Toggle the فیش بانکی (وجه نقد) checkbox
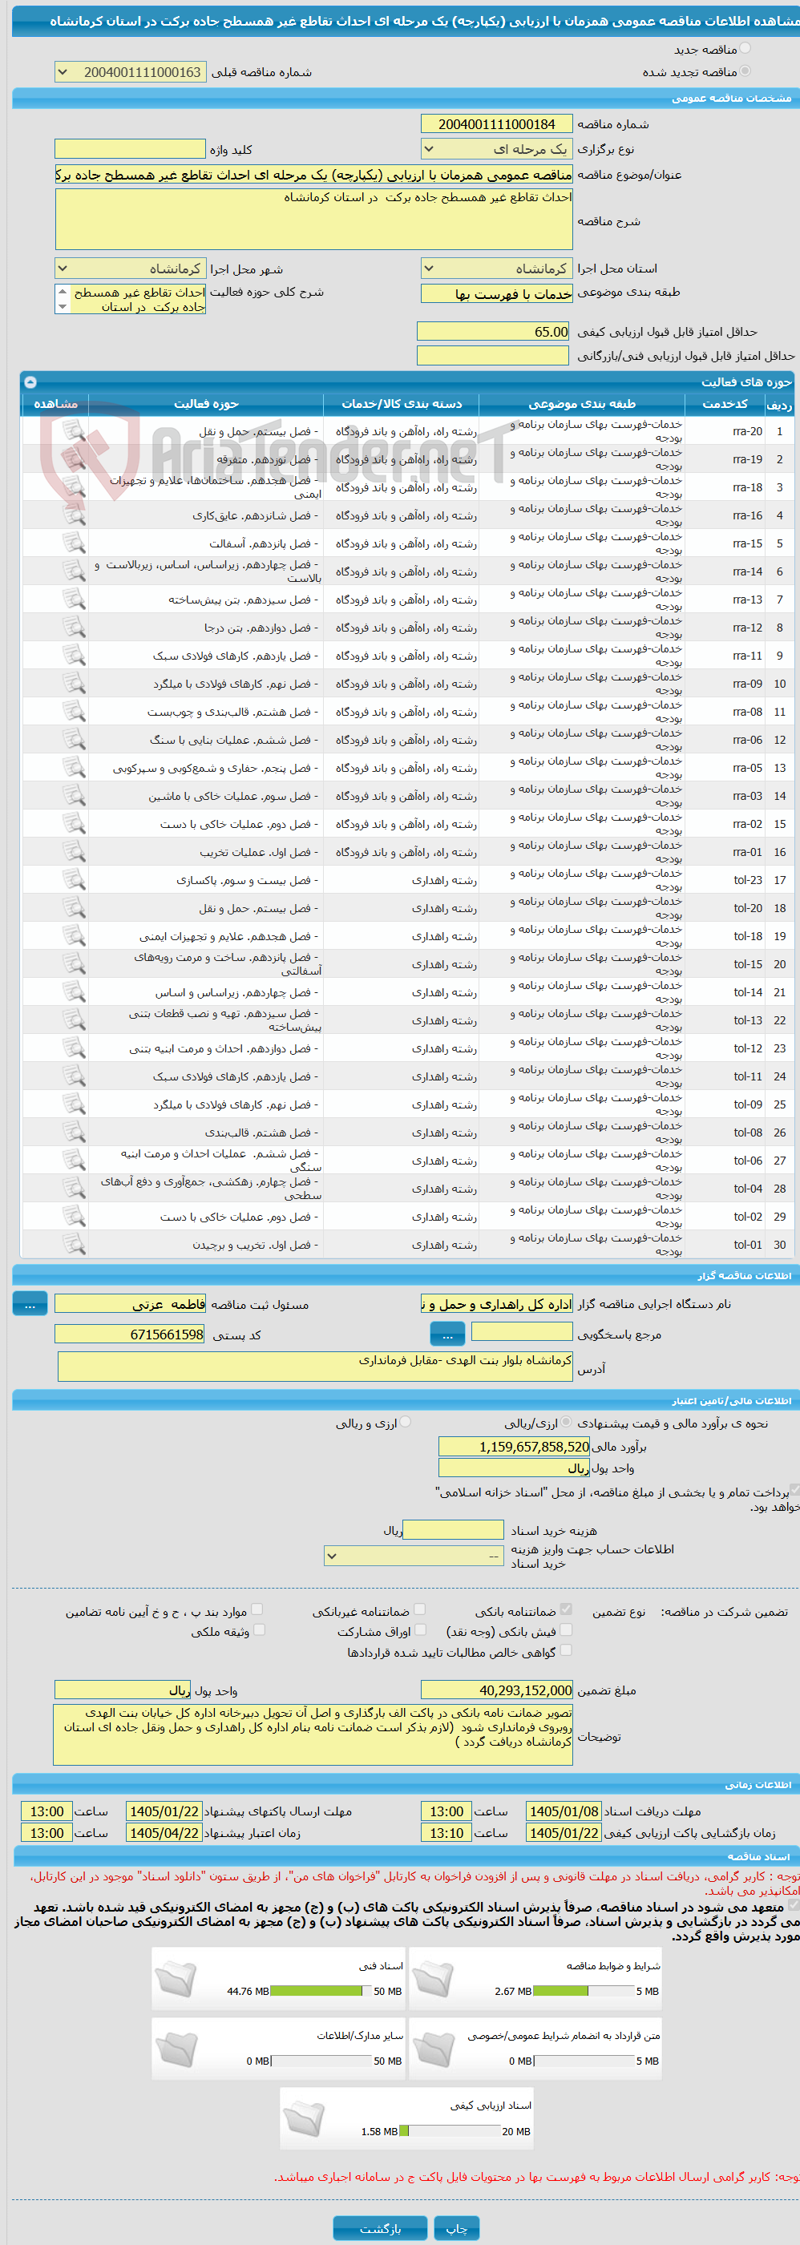 pyautogui.click(x=567, y=1629)
